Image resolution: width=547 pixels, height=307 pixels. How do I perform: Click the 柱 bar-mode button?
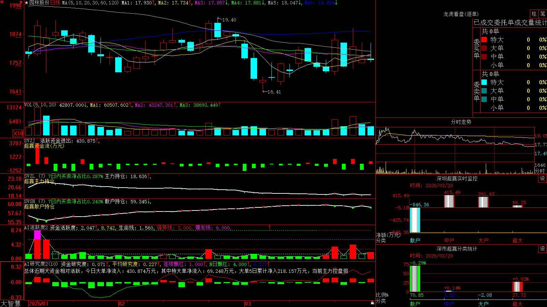click(534, 14)
